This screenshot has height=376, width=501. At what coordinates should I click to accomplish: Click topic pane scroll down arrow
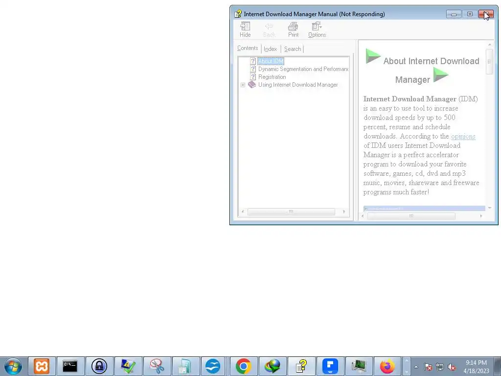[489, 208]
